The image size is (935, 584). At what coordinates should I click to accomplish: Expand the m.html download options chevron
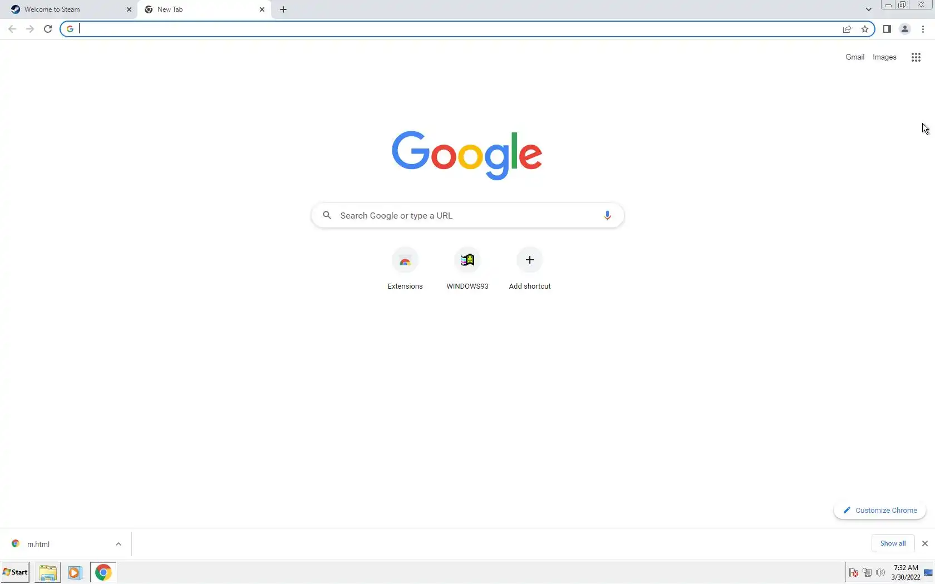coord(119,544)
